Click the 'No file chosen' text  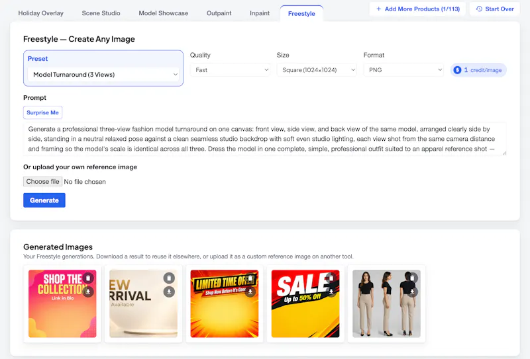tap(85, 182)
